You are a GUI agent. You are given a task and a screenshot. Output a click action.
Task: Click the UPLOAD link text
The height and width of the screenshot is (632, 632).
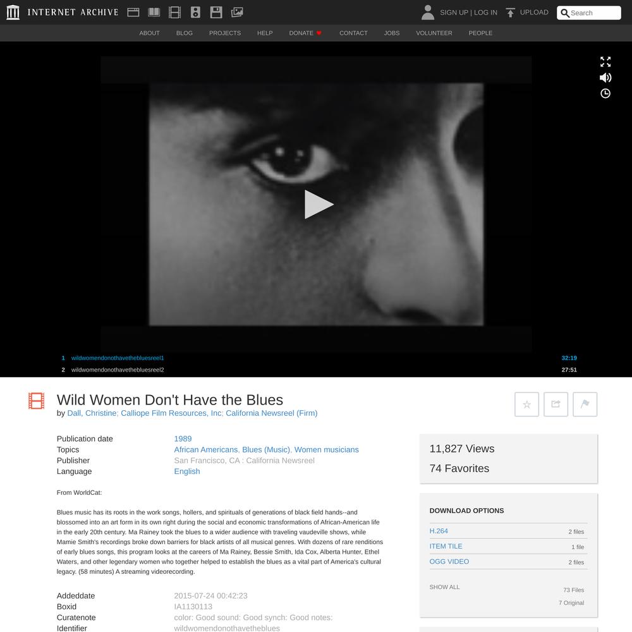[x=534, y=12]
